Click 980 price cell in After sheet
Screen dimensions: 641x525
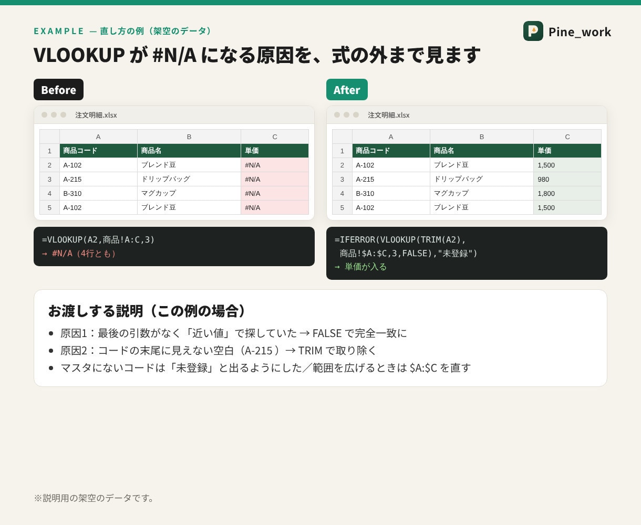pos(567,179)
